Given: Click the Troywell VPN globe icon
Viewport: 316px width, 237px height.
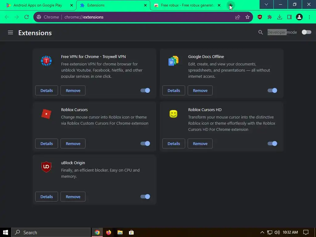Looking at the screenshot, I should point(46,61).
